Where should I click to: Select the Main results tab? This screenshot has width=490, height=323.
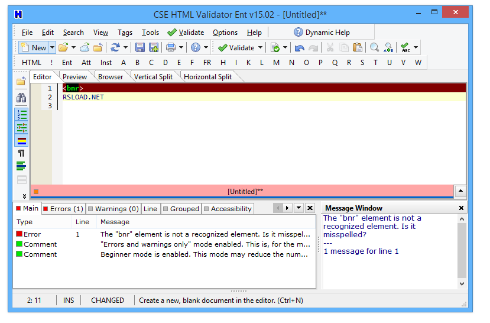coord(27,209)
